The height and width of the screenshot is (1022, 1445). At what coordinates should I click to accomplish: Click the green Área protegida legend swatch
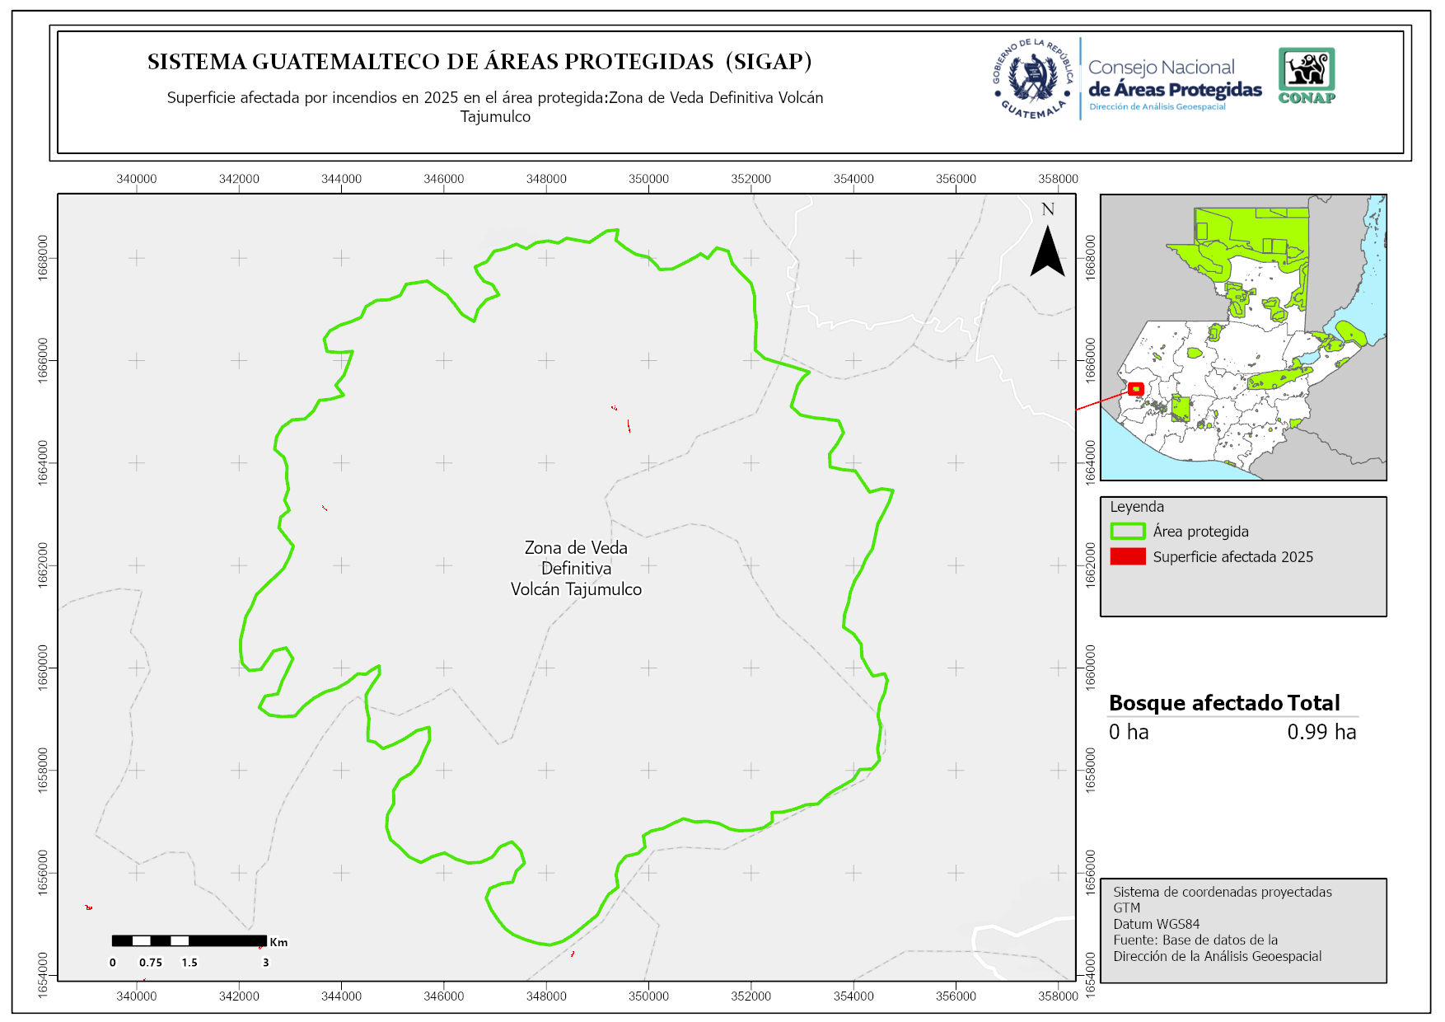click(1127, 532)
